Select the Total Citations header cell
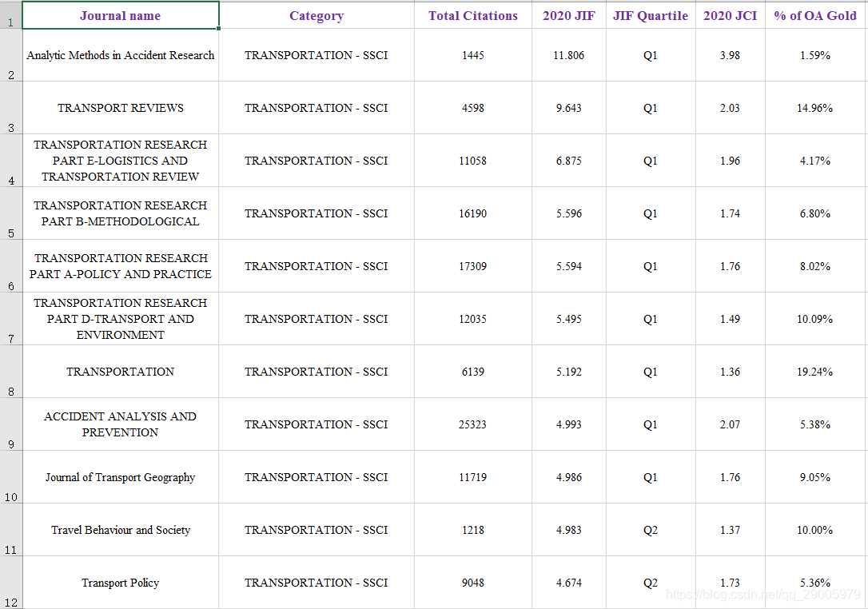The image size is (868, 609). pos(472,15)
